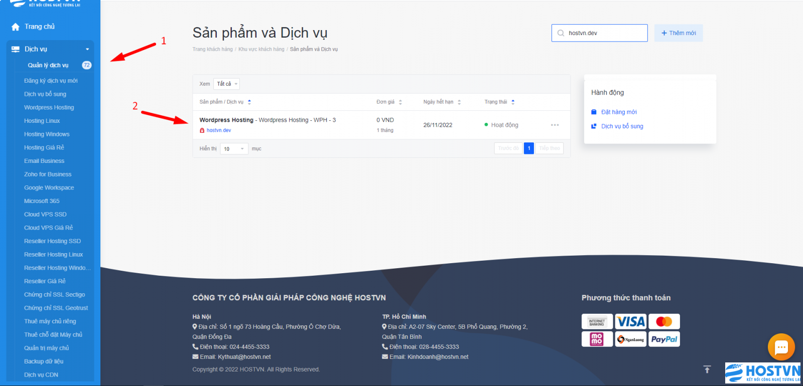Open Hosting Giá Rẻ in sidebar

pyautogui.click(x=44, y=147)
